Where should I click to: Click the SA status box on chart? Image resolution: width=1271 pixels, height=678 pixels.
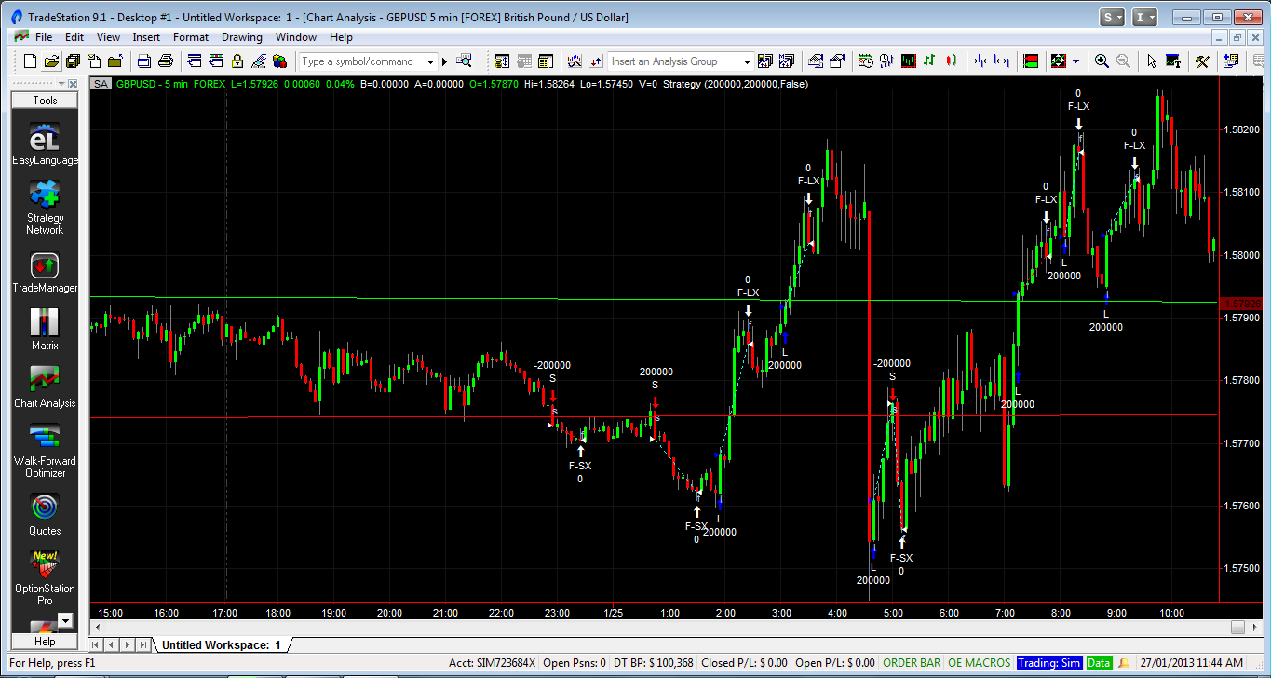[x=101, y=84]
